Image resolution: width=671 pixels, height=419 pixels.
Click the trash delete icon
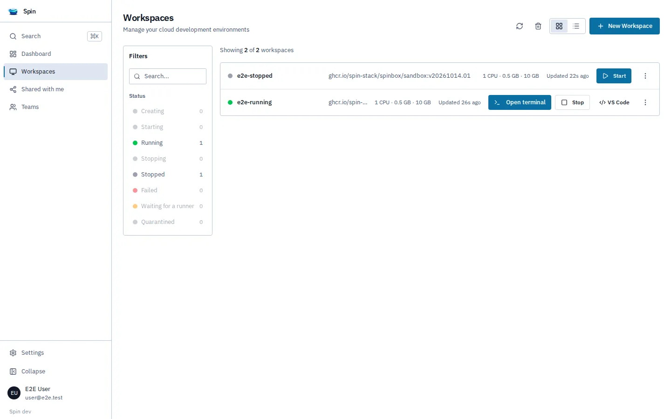538,26
